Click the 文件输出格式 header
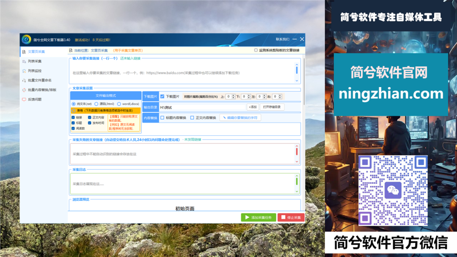 [x=106, y=96]
